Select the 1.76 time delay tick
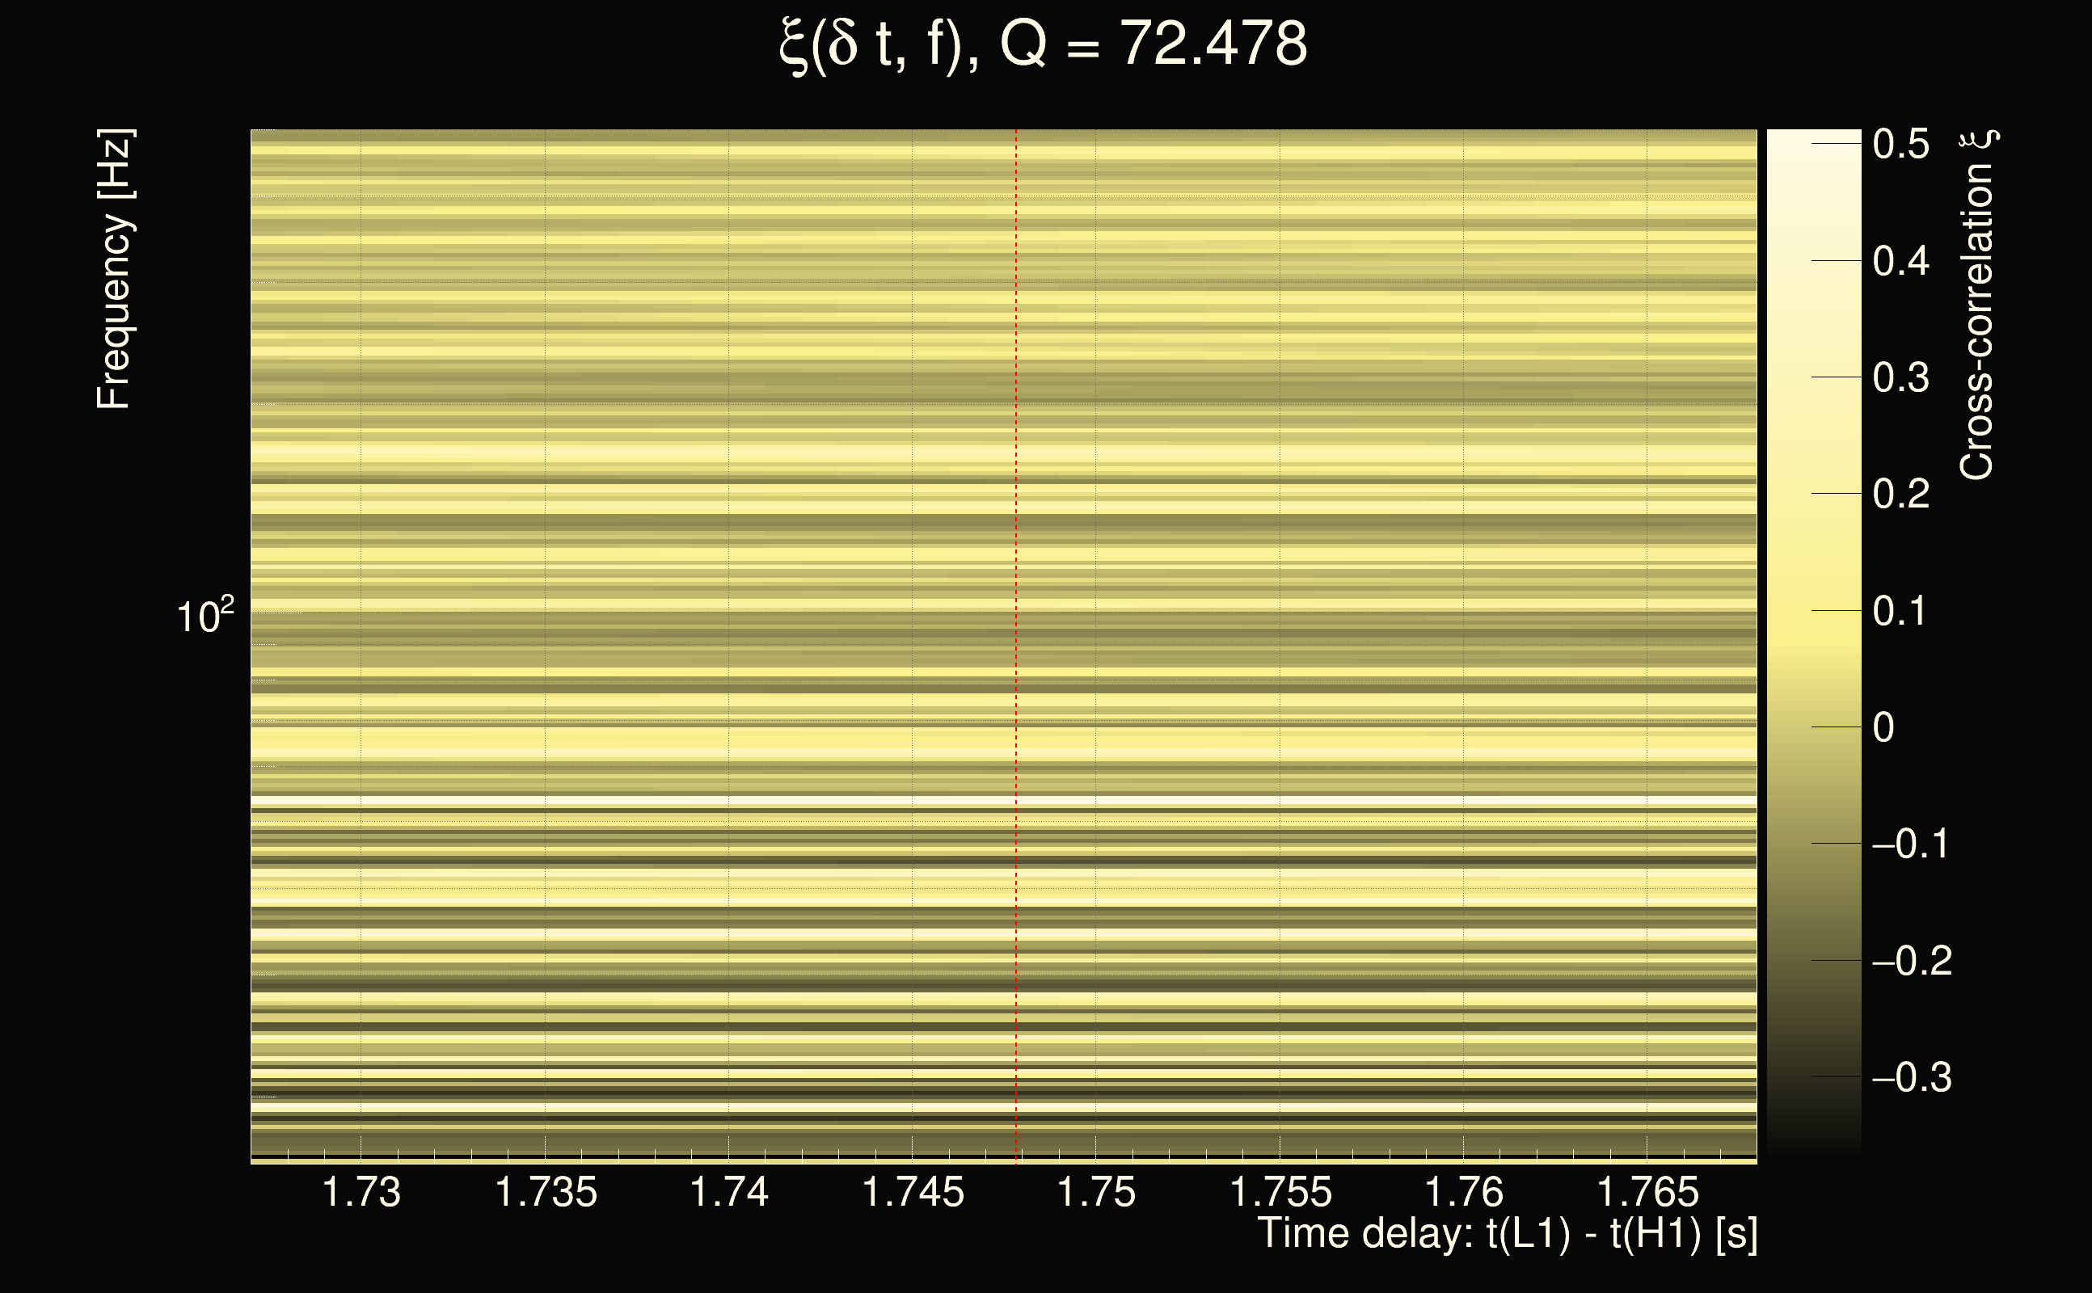 (x=1463, y=1192)
